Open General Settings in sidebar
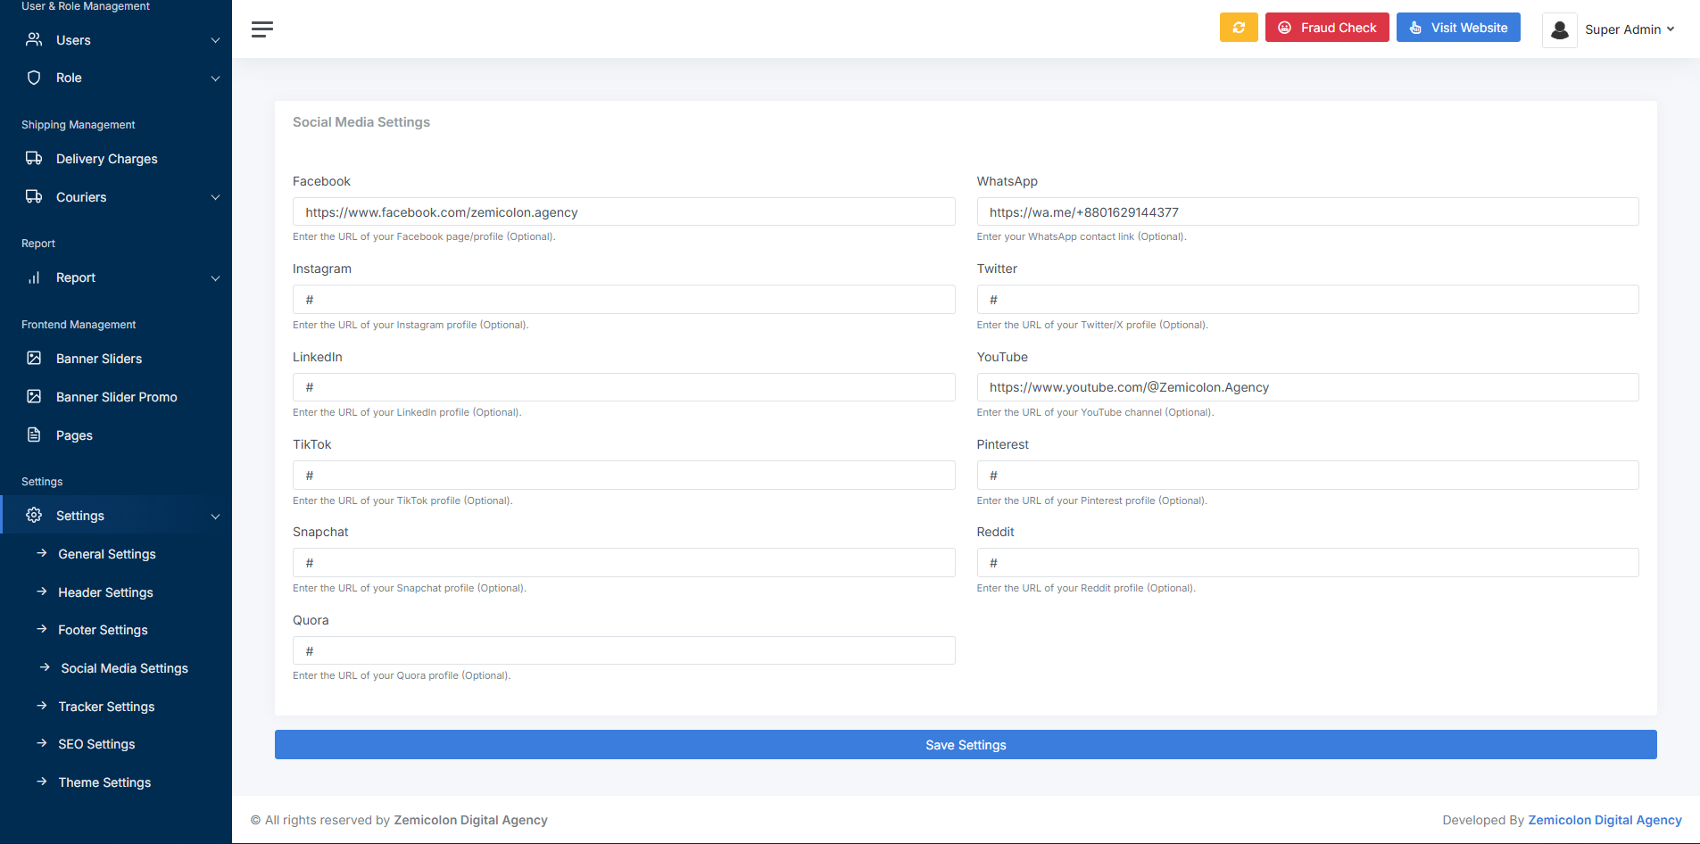This screenshot has height=844, width=1700. tap(107, 554)
